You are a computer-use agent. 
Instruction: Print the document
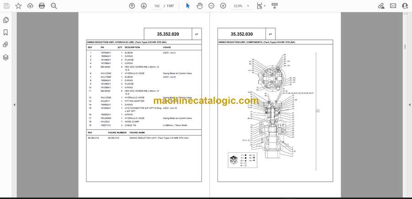(42, 6)
